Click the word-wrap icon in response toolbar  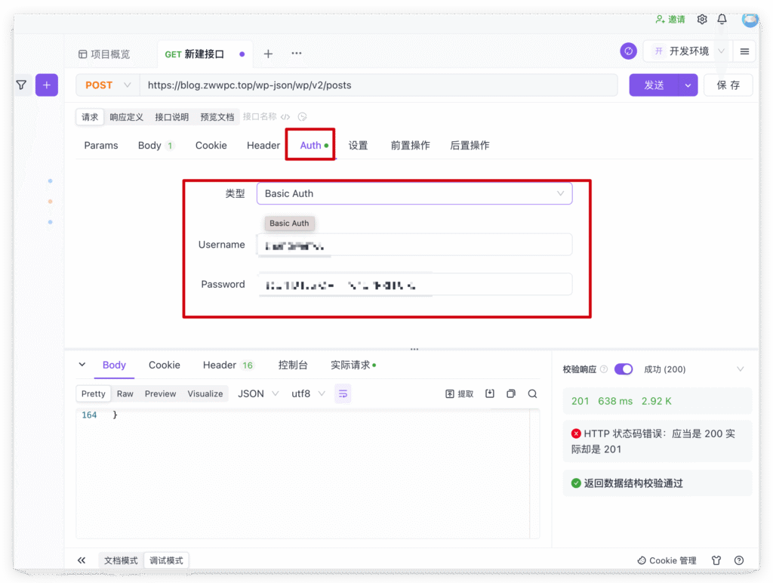[x=343, y=393]
